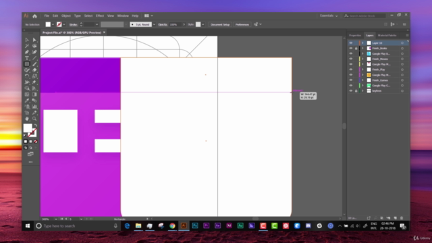Switch to the Properties tab
Screen dimensions: 432x243
355,36
